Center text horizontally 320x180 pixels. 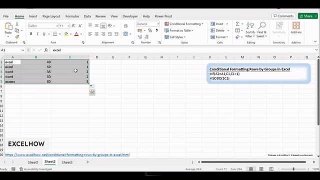pos(96,34)
